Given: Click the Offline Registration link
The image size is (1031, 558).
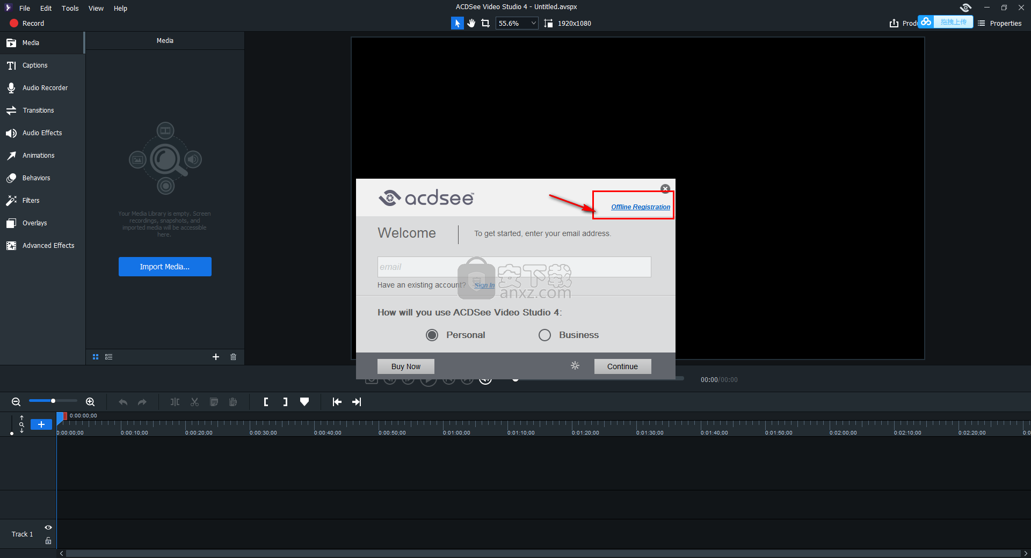Looking at the screenshot, I should 641,207.
